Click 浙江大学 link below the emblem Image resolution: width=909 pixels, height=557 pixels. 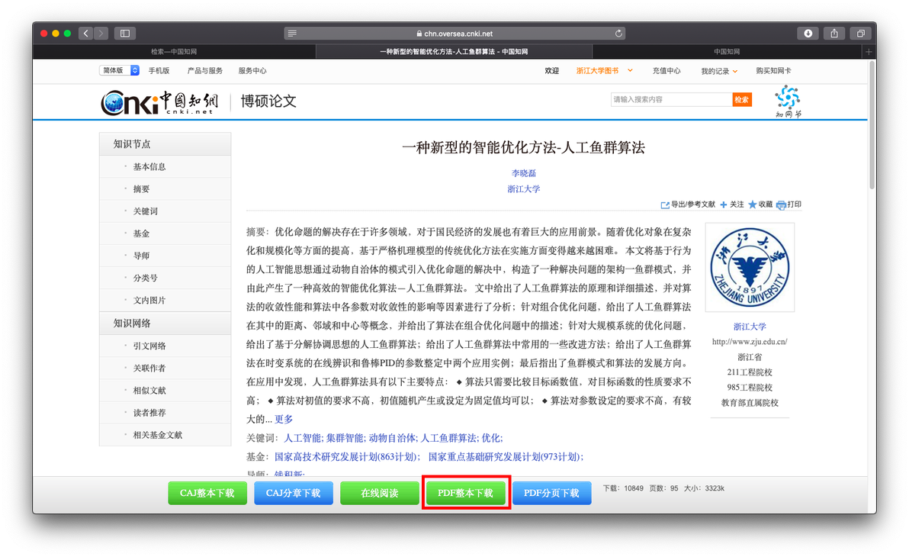750,327
